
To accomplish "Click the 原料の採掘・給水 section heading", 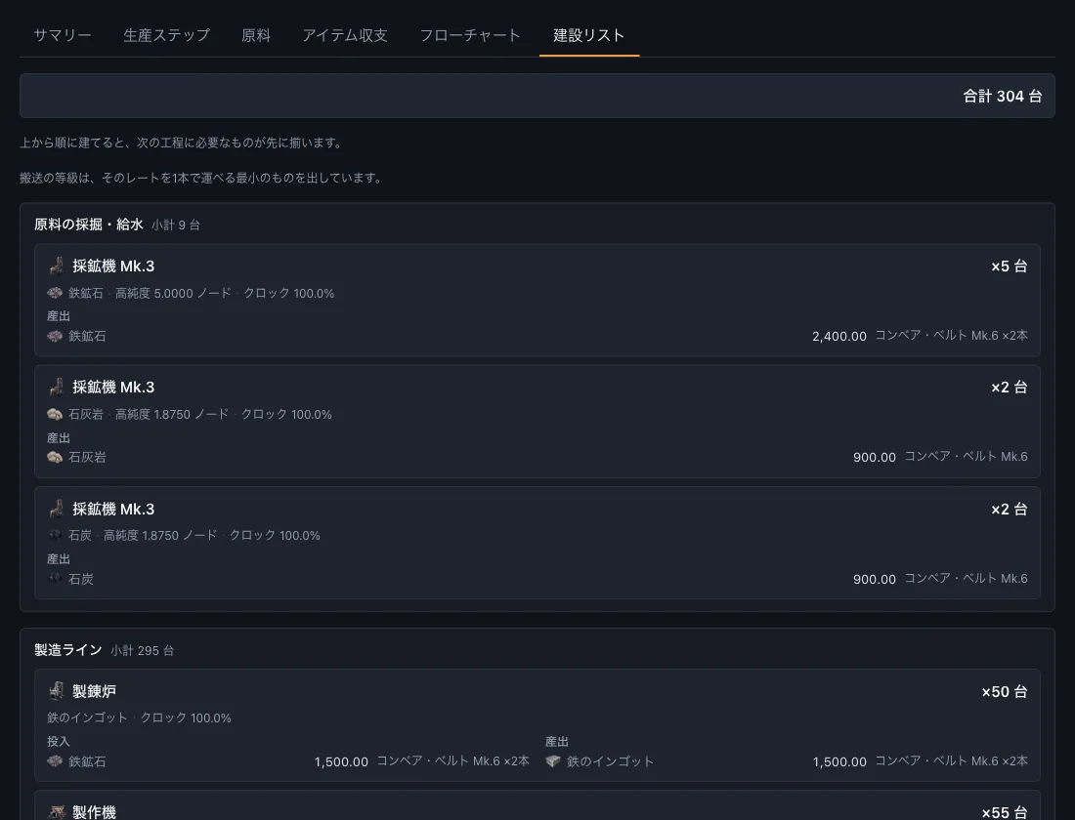I will coord(88,224).
